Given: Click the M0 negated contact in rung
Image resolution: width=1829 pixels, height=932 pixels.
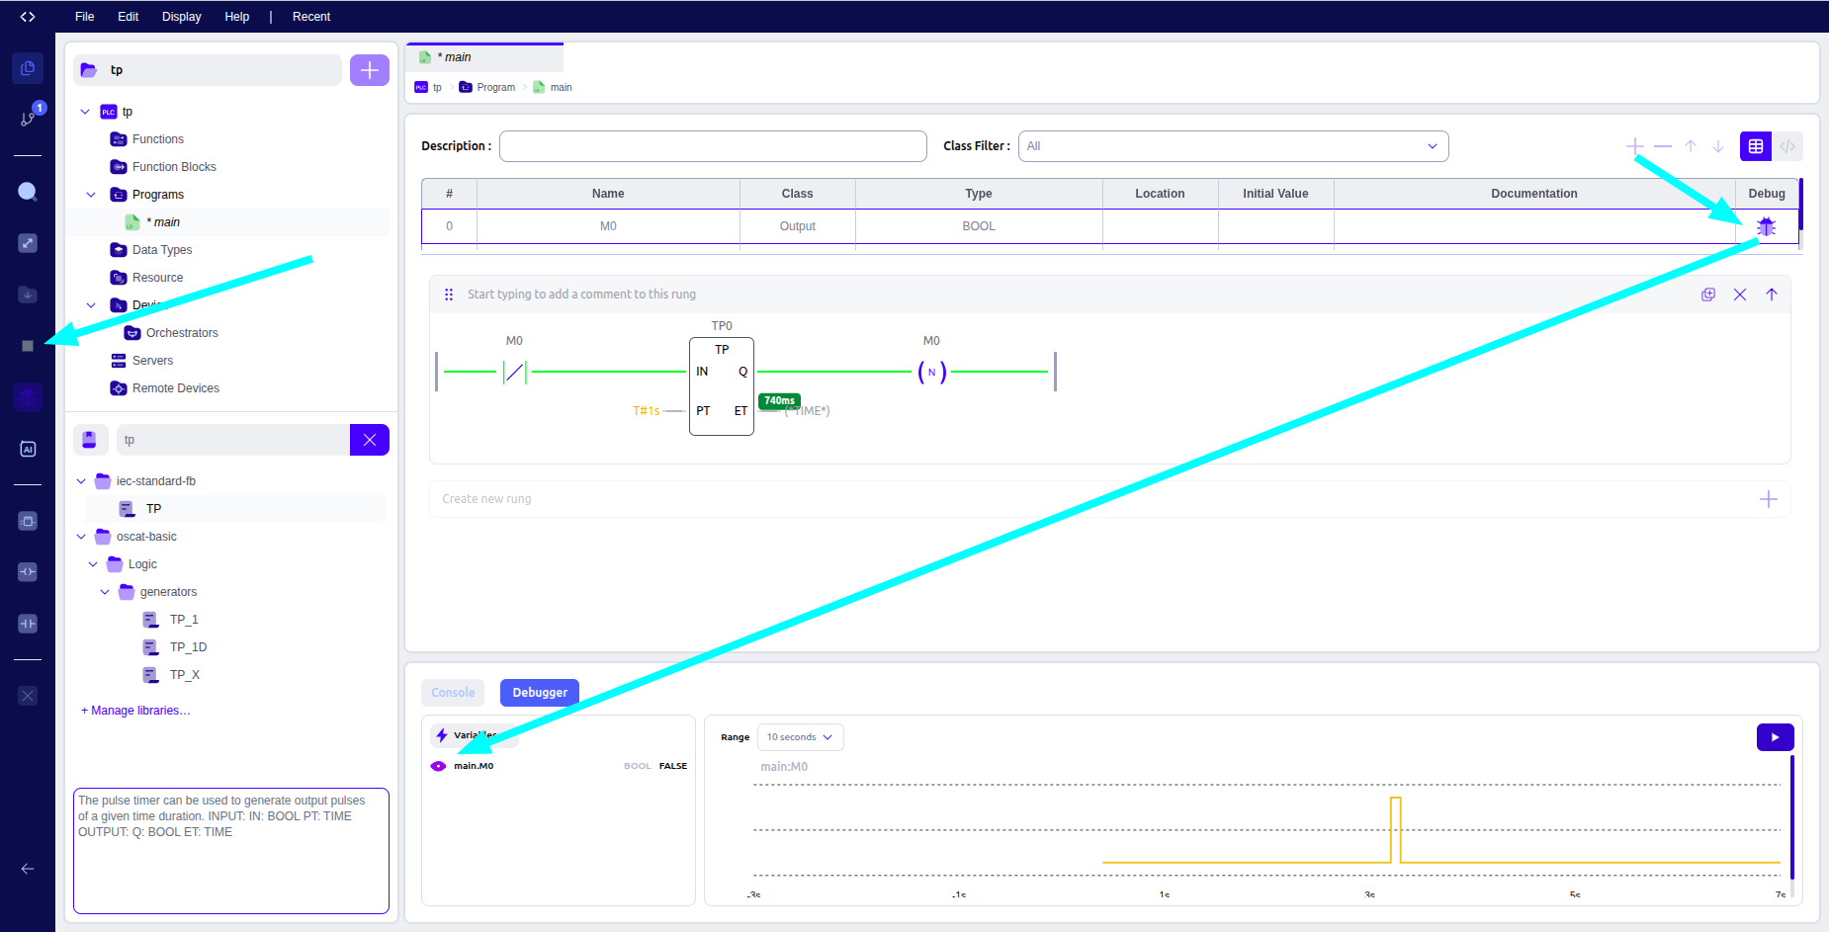Looking at the screenshot, I should (x=514, y=372).
